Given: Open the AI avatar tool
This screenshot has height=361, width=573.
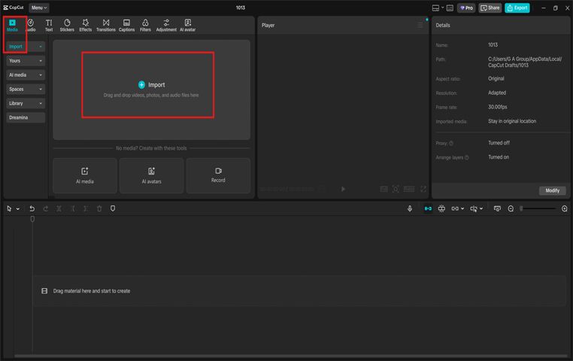Looking at the screenshot, I should point(187,25).
